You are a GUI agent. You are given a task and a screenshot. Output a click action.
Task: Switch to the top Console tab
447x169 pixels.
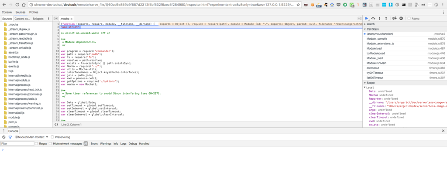(7, 12)
